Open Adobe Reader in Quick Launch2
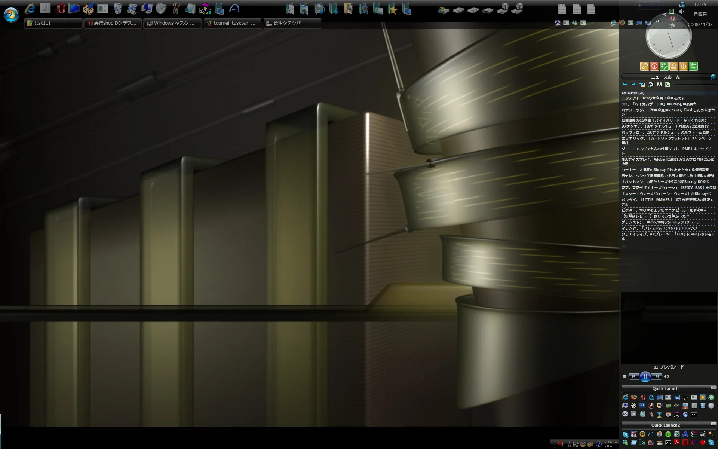Screen dimensions: 718x449 676,442
